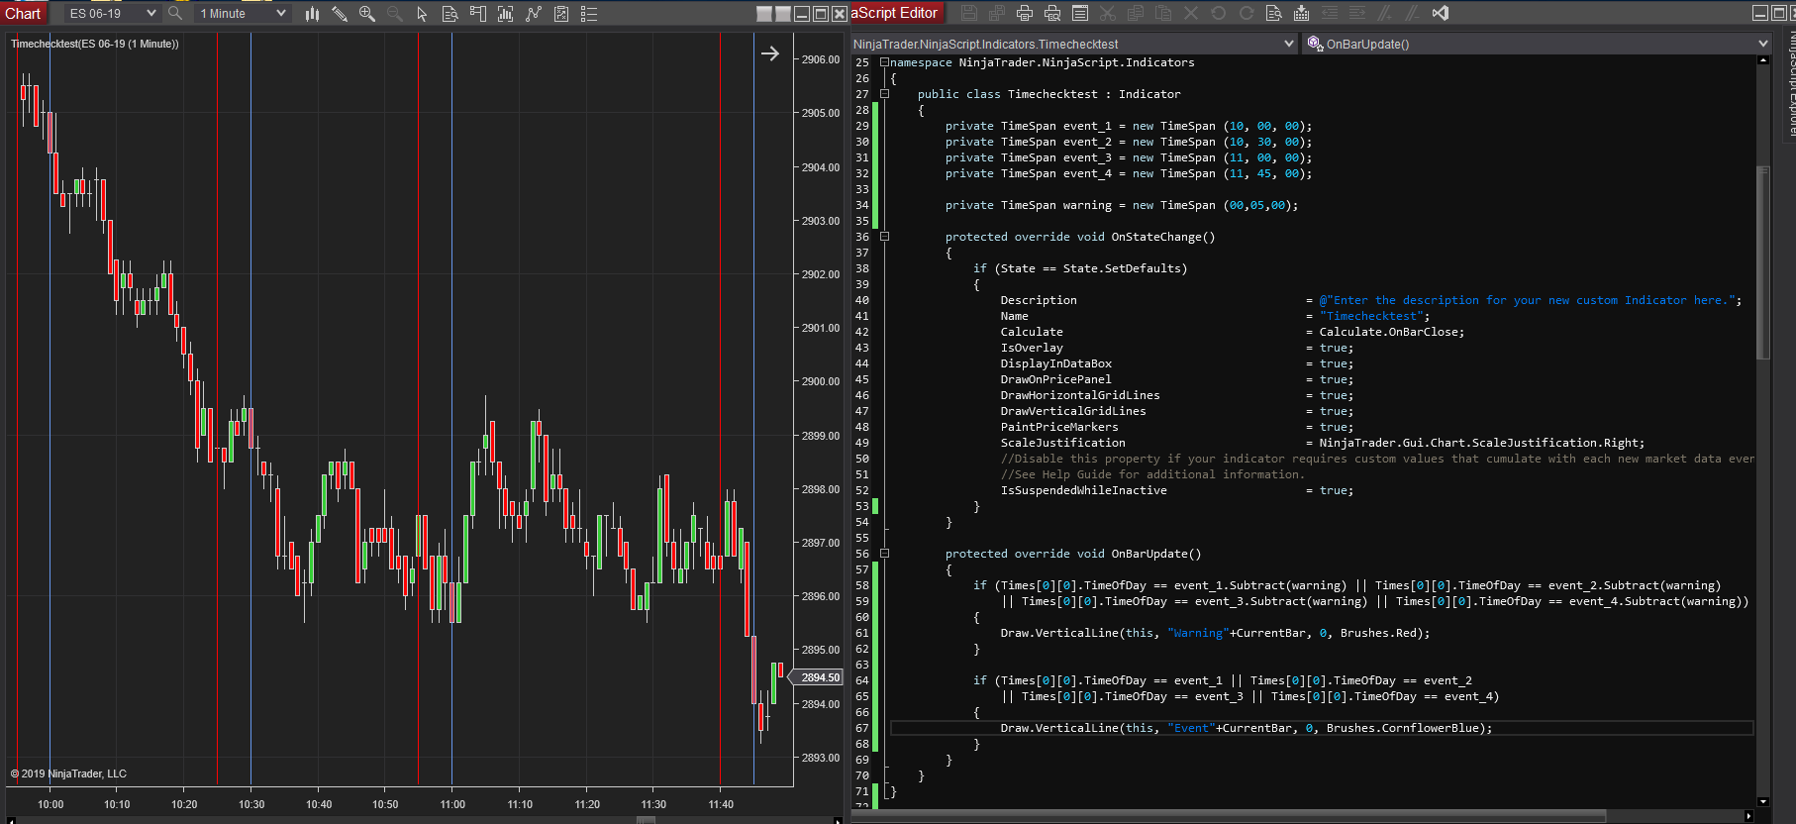The height and width of the screenshot is (824, 1796).
Task: Click the editor scrollbar down arrow
Action: click(x=1762, y=801)
